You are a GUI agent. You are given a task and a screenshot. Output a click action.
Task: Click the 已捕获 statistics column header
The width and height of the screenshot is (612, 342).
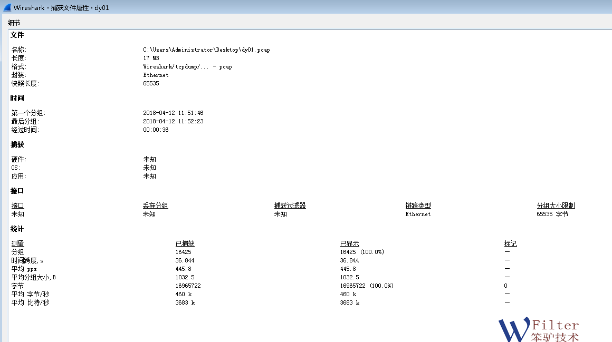coord(185,243)
